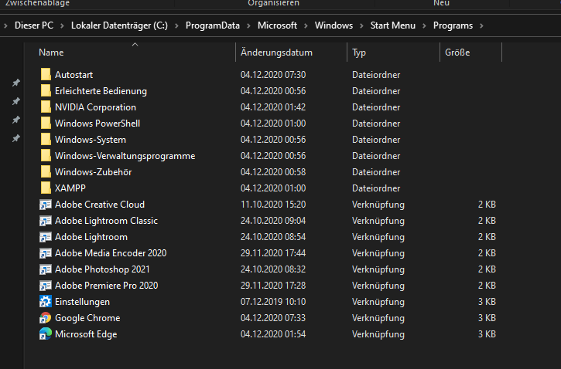Click the 3 KB size of Microsoft Edge
This screenshot has width=561, height=369.
(x=487, y=334)
